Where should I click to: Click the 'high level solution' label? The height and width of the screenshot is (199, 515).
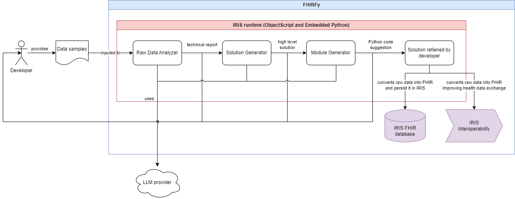(287, 45)
